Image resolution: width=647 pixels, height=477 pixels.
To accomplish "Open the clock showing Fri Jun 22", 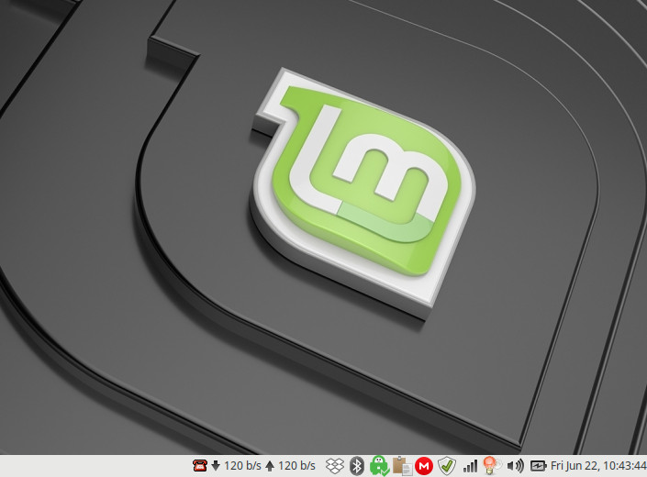I will pyautogui.click(x=598, y=466).
